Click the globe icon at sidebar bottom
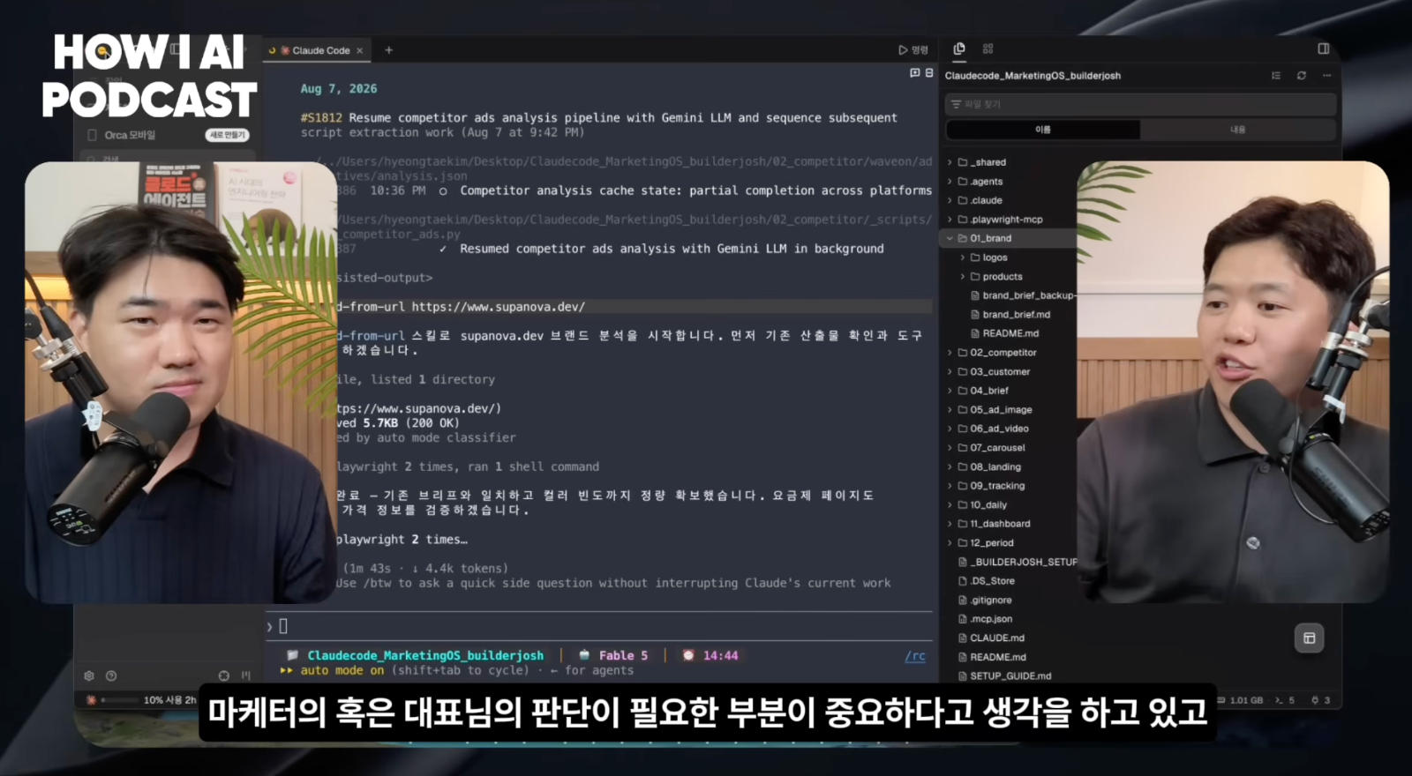Viewport: 1412px width, 776px height. (x=223, y=675)
